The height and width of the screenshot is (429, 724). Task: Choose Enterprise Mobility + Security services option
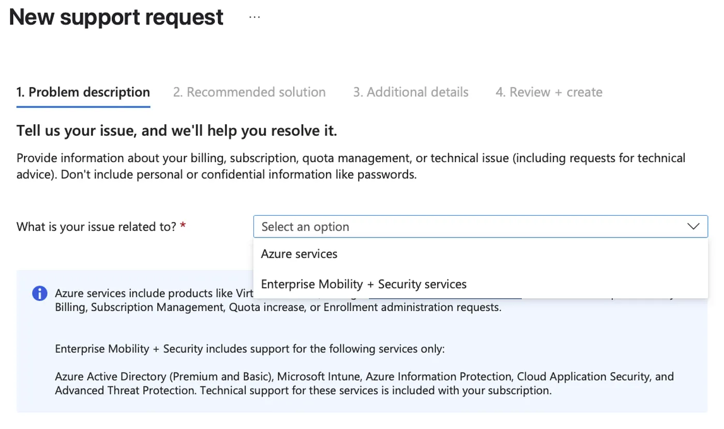(x=480, y=284)
